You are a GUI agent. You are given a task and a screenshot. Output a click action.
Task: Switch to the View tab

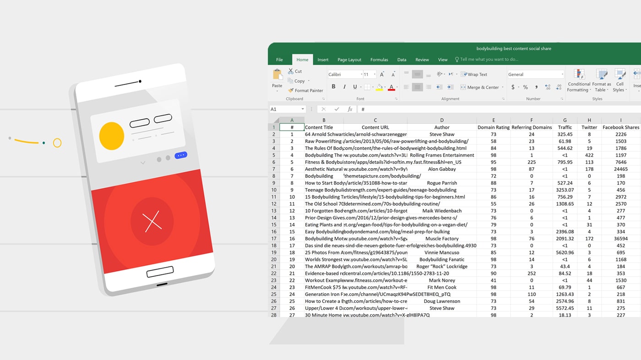click(443, 59)
